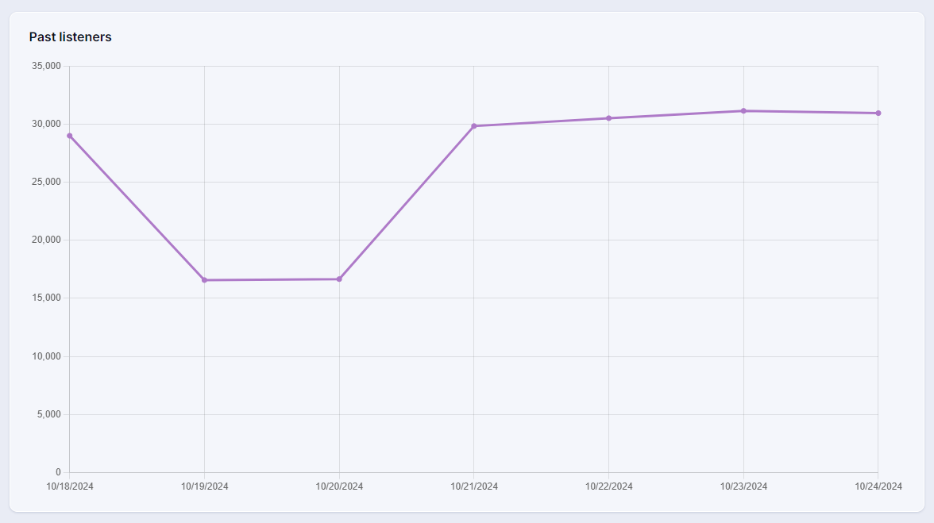Click the 10,000 label on y-axis
Image resolution: width=934 pixels, height=523 pixels.
point(46,356)
